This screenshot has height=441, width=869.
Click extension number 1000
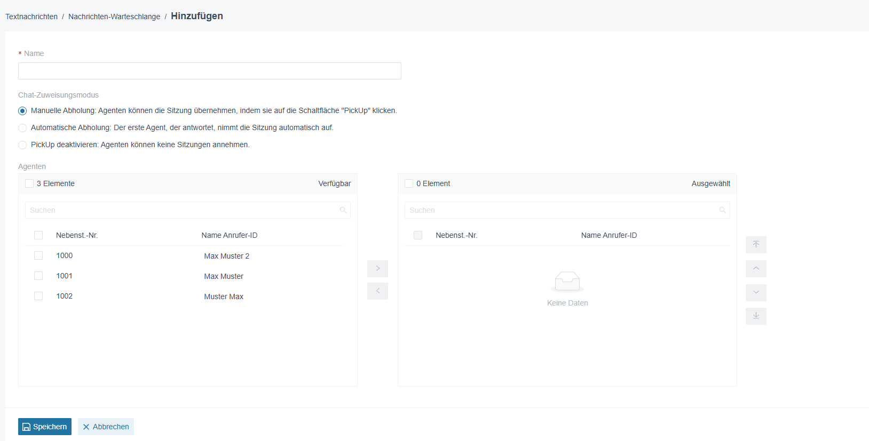(x=65, y=255)
